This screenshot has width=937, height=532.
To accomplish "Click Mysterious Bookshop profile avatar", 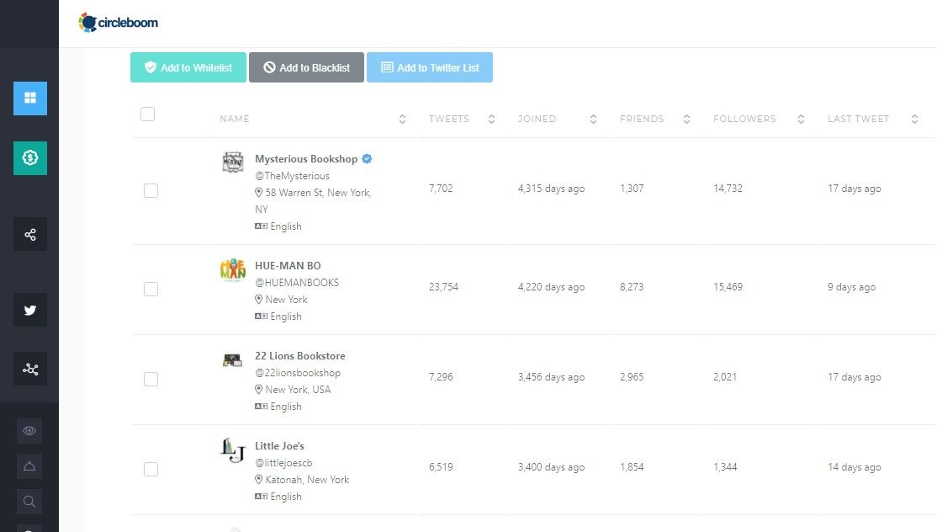I will [x=233, y=162].
